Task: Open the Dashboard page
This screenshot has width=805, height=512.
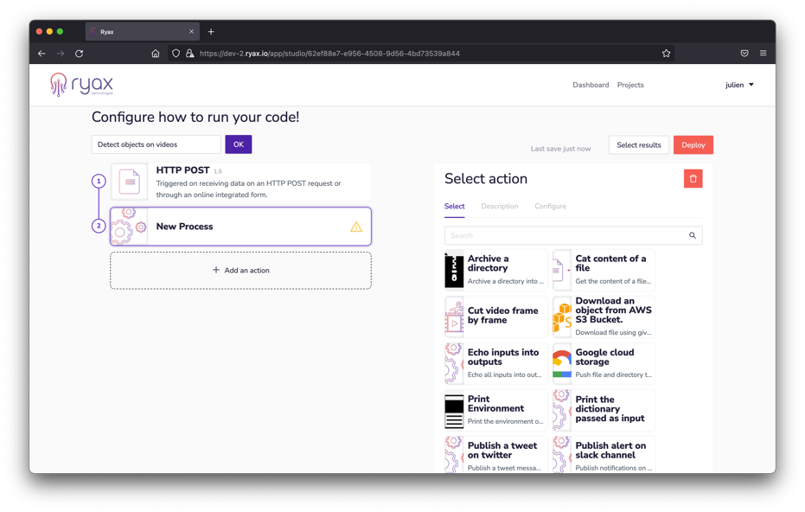Action: [591, 85]
